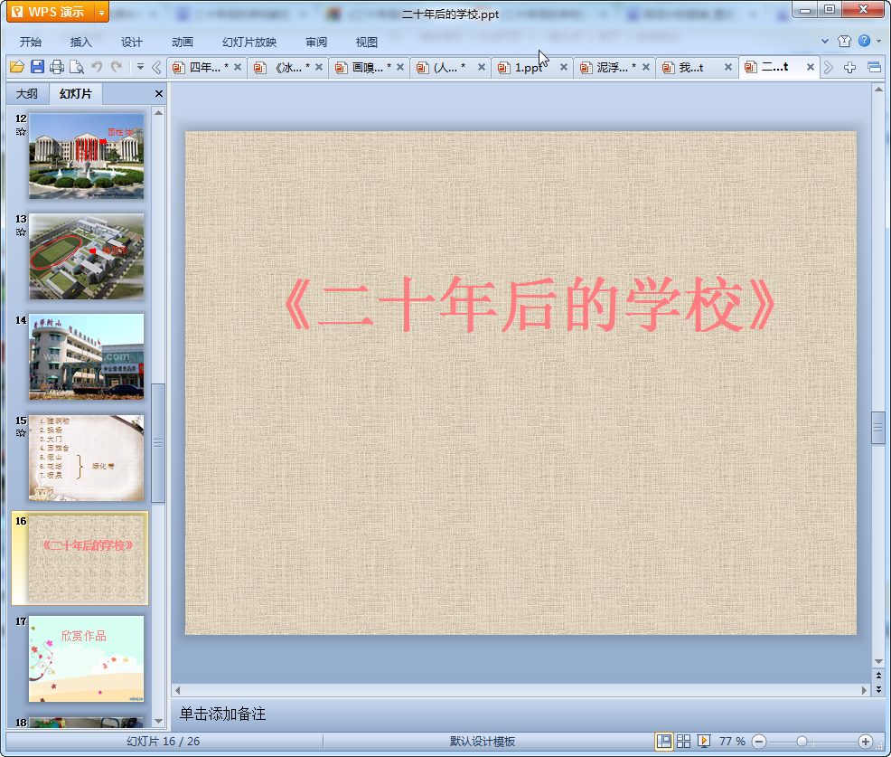Start slideshow from the status bar icon
The height and width of the screenshot is (757, 891).
tap(703, 741)
